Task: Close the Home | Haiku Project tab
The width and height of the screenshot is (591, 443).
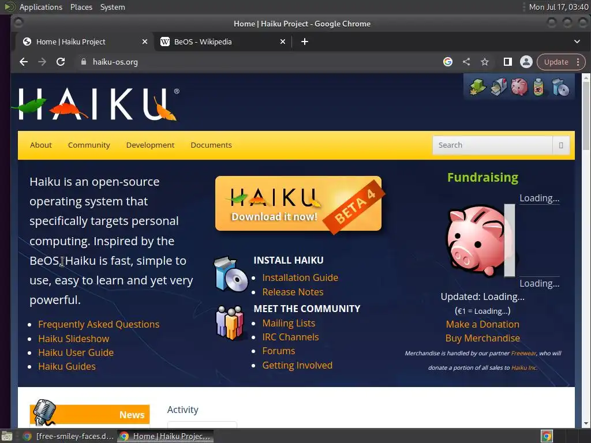Action: [x=145, y=42]
